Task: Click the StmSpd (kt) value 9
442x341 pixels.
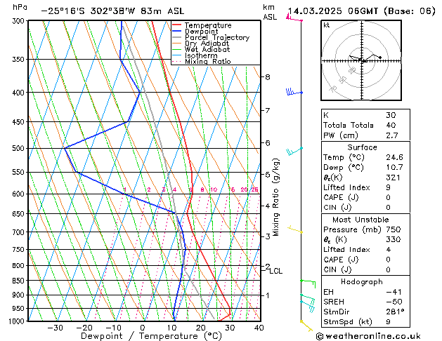Action: point(388,322)
